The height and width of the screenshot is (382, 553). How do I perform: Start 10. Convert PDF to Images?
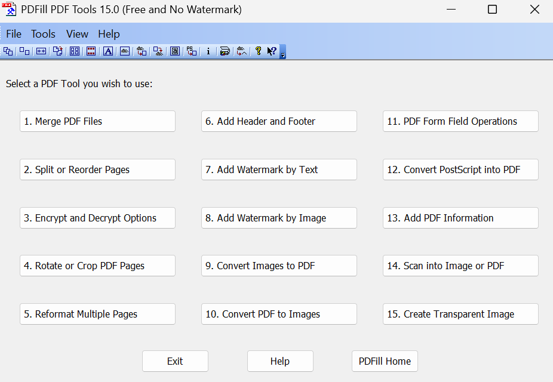point(279,314)
